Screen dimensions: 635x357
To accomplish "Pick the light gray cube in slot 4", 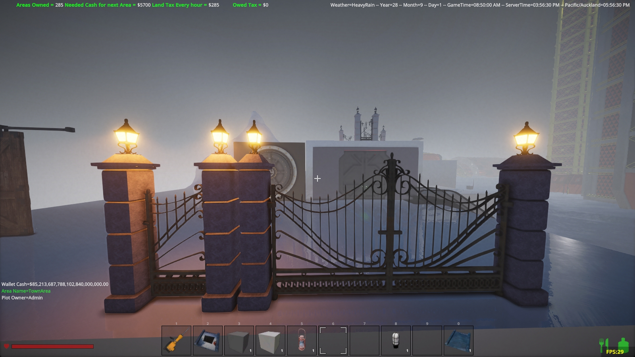I will tap(270, 340).
